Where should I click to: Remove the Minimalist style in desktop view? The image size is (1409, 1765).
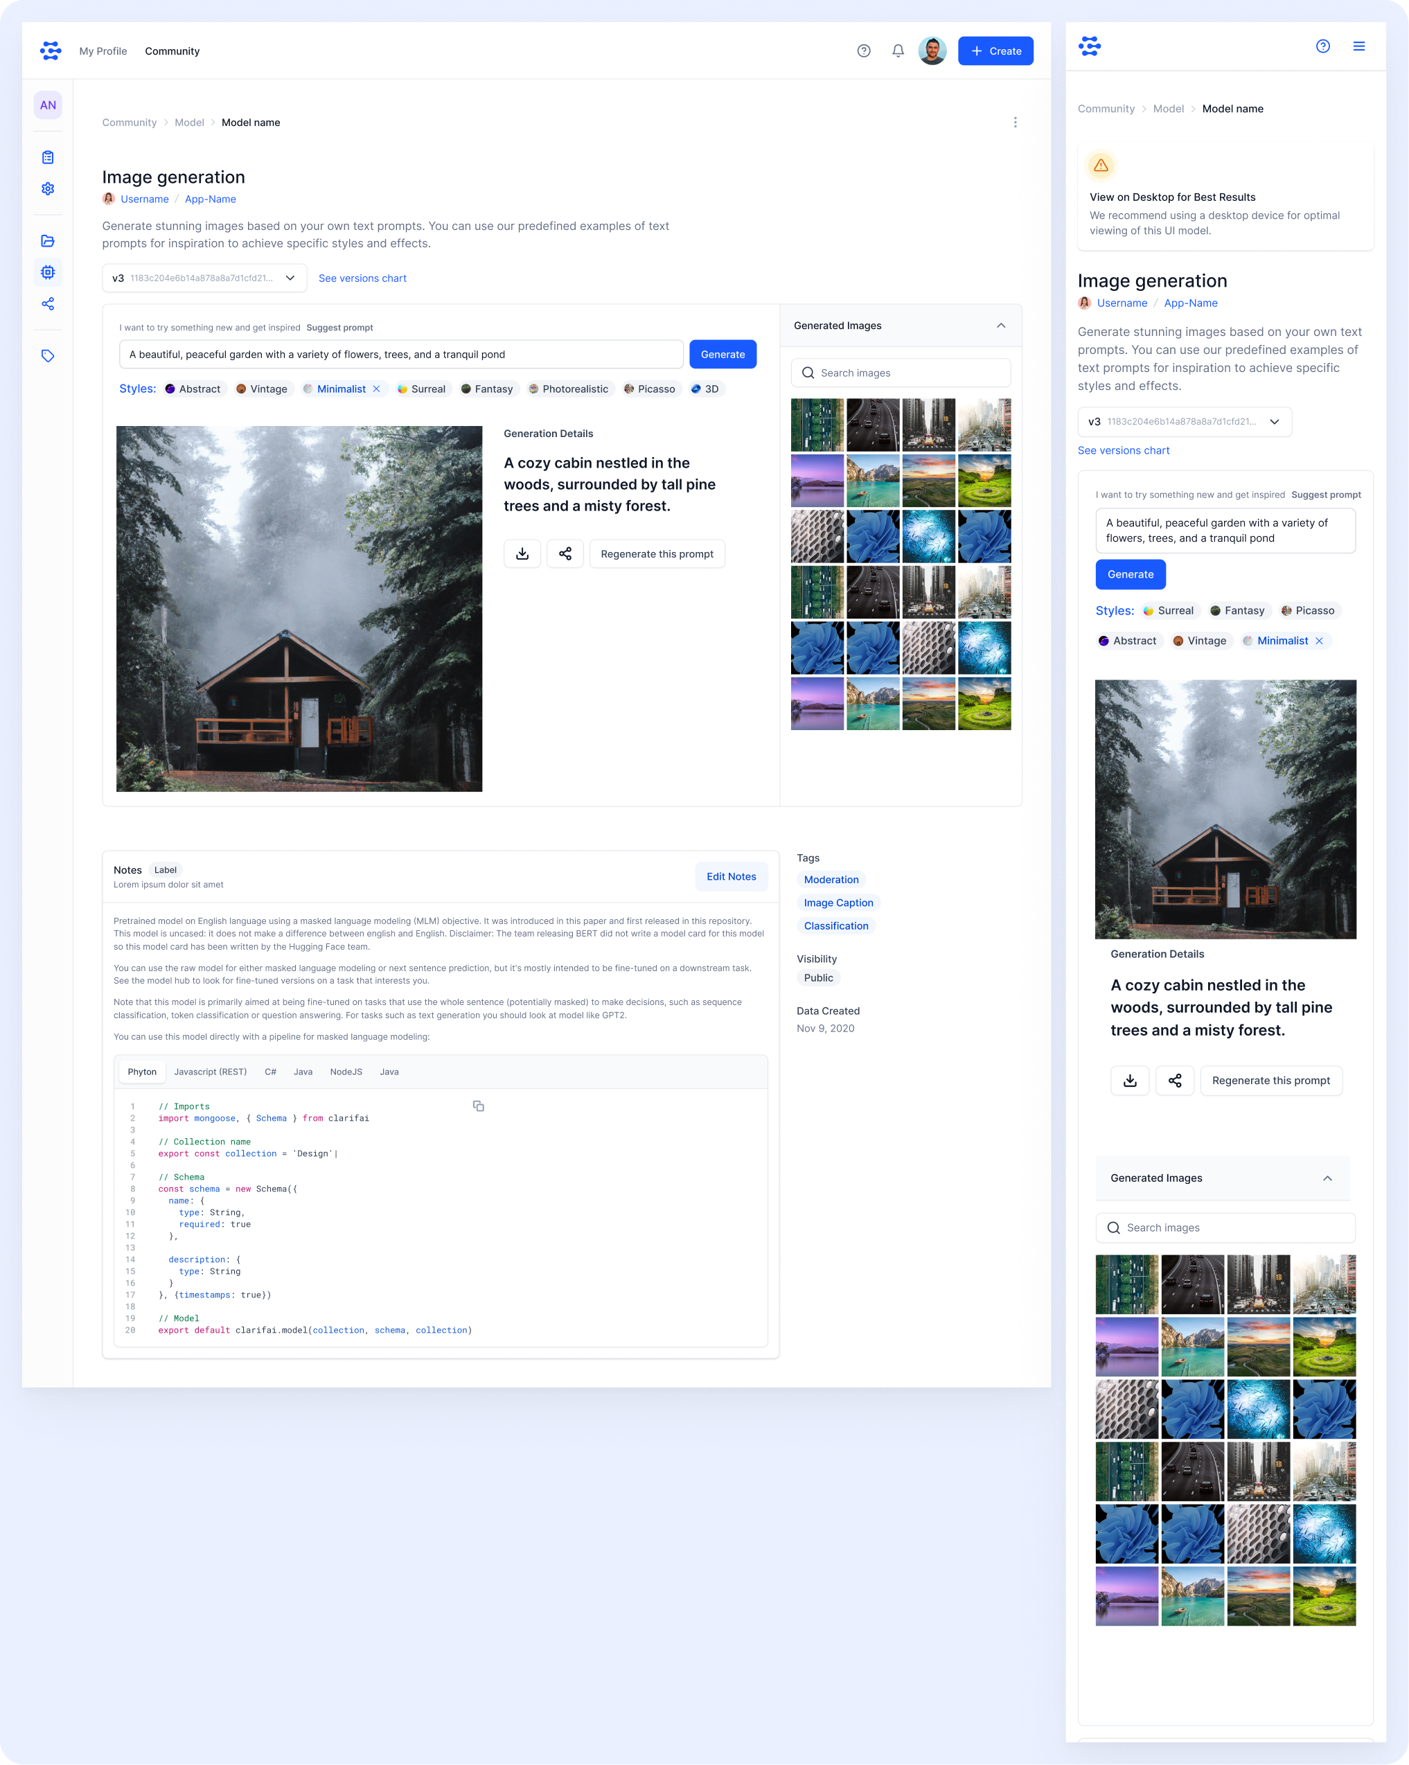click(x=377, y=389)
